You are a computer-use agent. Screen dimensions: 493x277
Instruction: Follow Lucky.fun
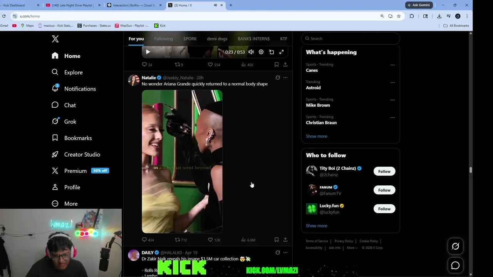click(x=384, y=209)
